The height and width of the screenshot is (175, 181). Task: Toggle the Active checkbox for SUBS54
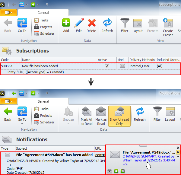pos(107,66)
